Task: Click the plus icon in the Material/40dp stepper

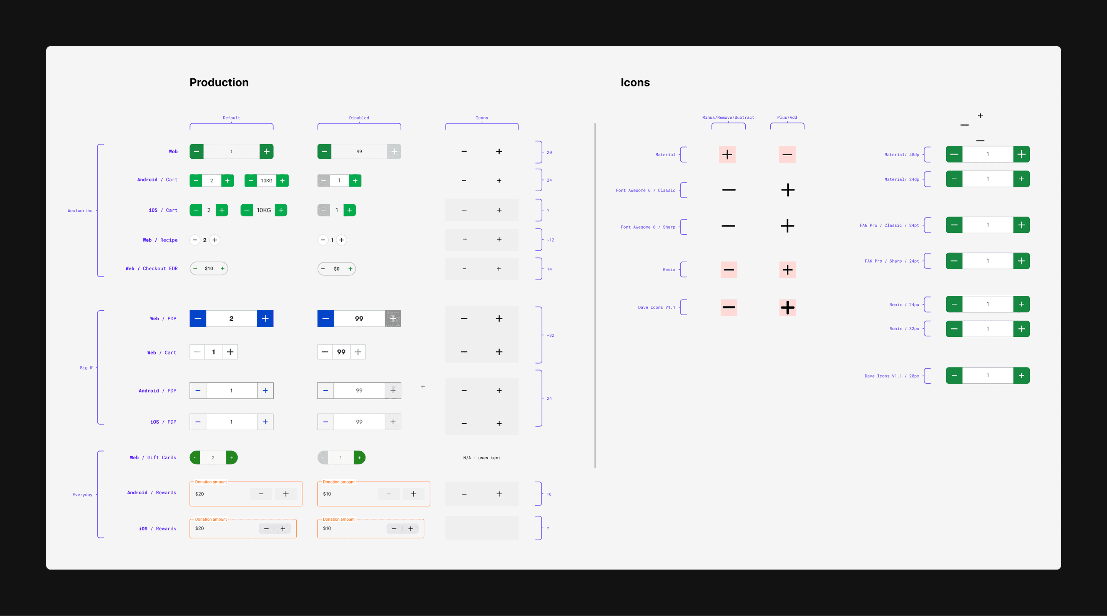Action: coord(1022,154)
